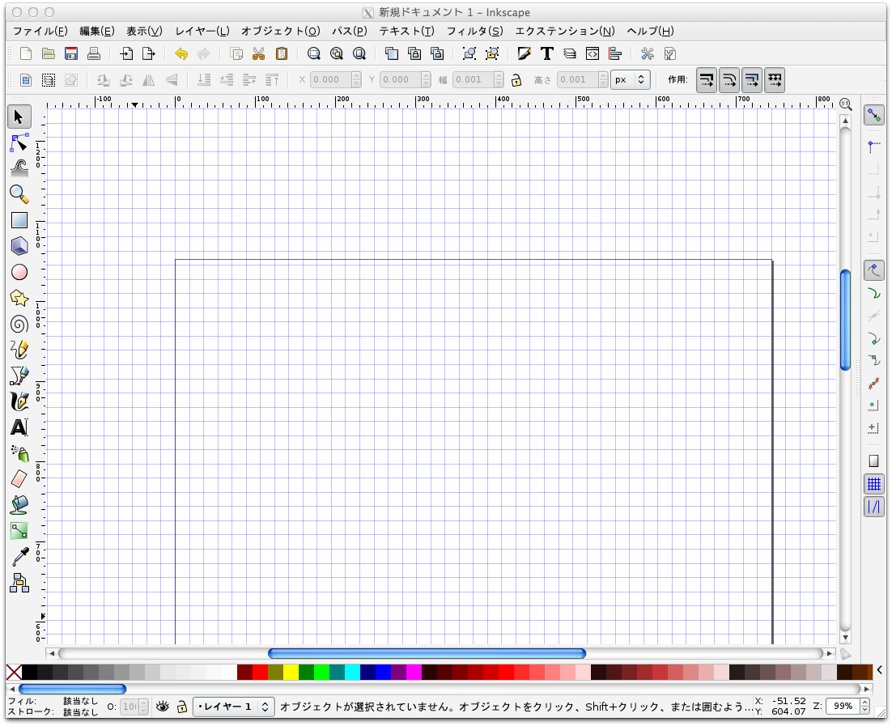The image size is (892, 726).
Task: Toggle snap to grid button
Action: (x=874, y=484)
